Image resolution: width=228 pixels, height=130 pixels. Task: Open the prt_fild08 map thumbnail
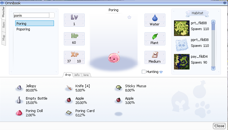click(182, 28)
